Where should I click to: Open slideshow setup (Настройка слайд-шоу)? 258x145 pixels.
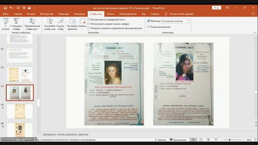click(x=50, y=24)
